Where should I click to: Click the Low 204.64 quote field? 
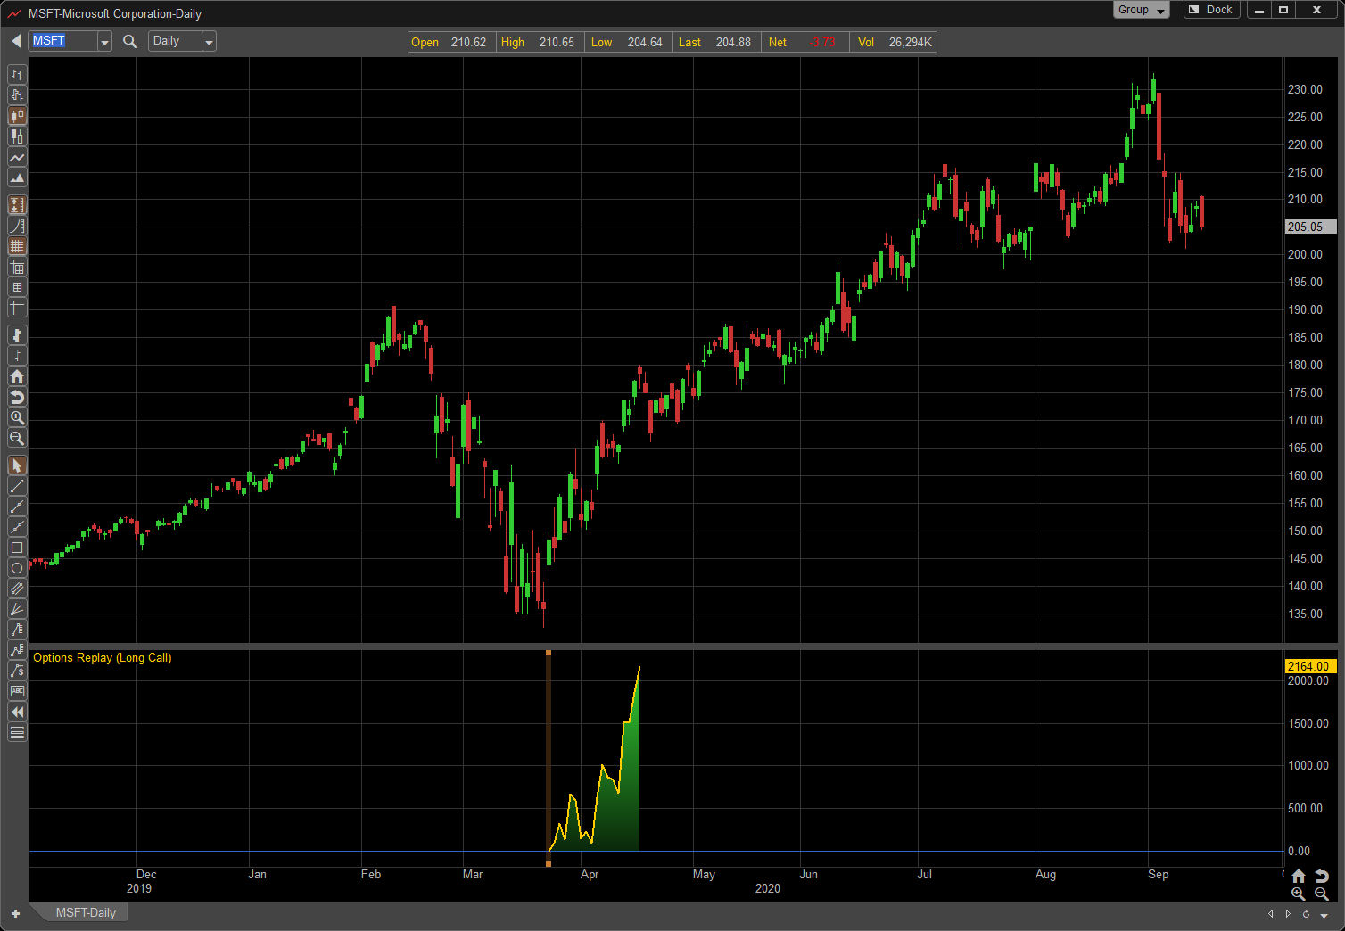[629, 42]
